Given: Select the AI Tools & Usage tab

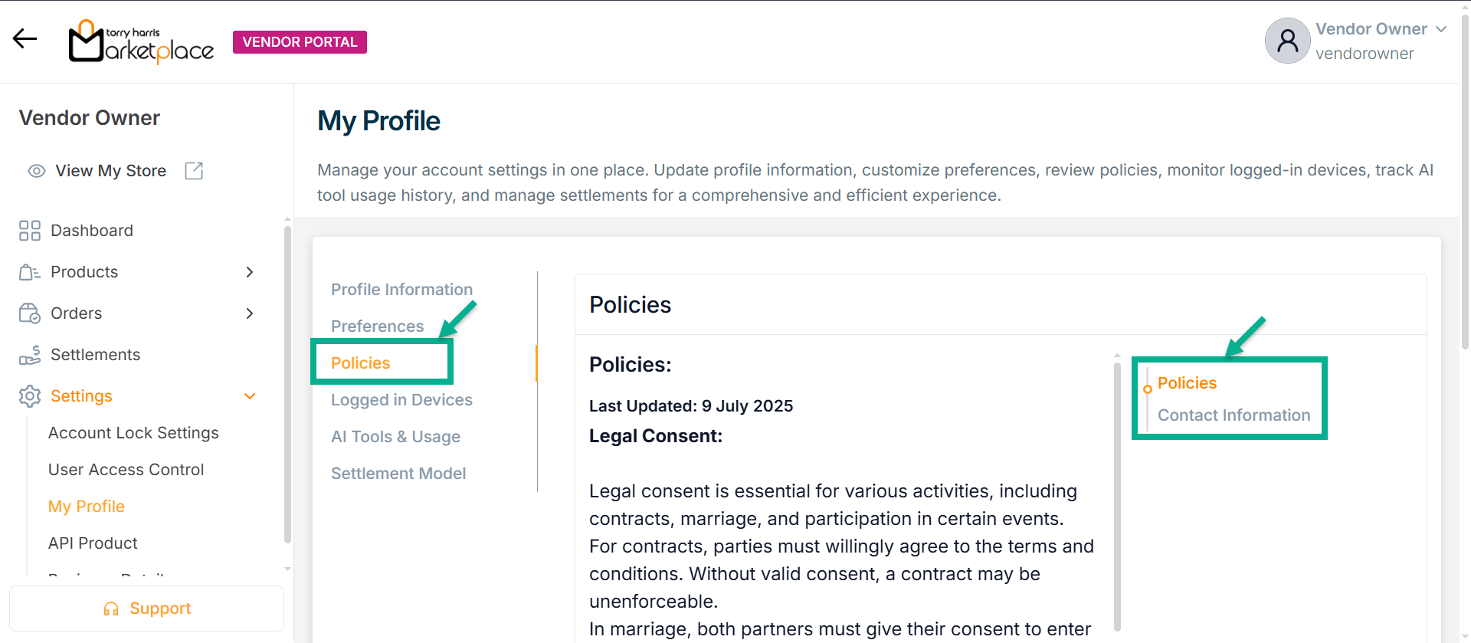Looking at the screenshot, I should pos(395,437).
